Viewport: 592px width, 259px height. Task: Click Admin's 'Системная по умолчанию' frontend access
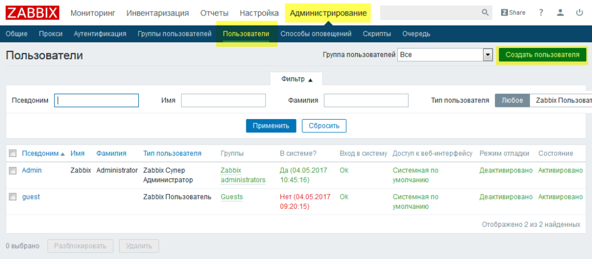(x=416, y=175)
